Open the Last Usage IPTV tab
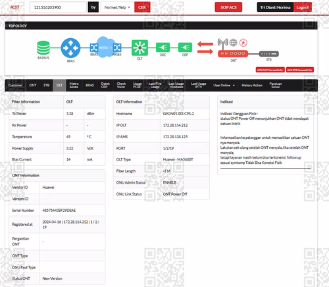This screenshot has width=329, height=287. point(199,85)
